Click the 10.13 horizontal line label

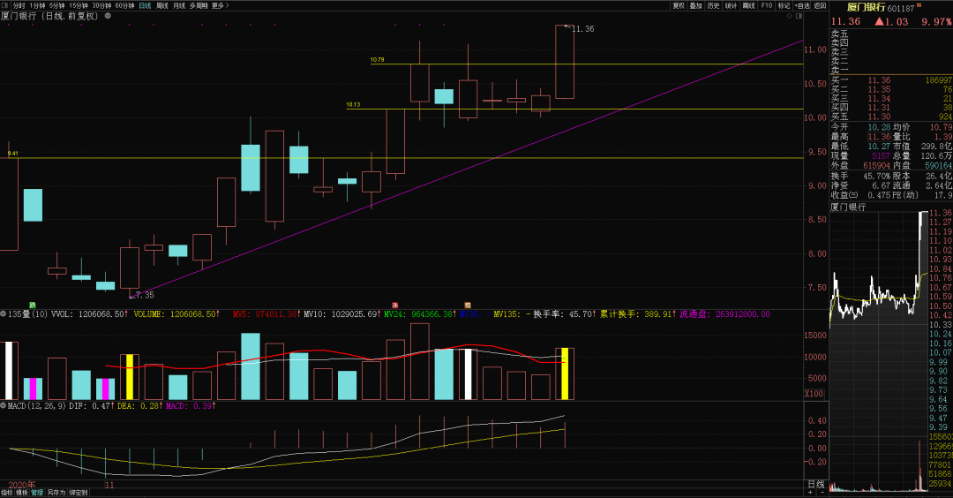tap(353, 104)
